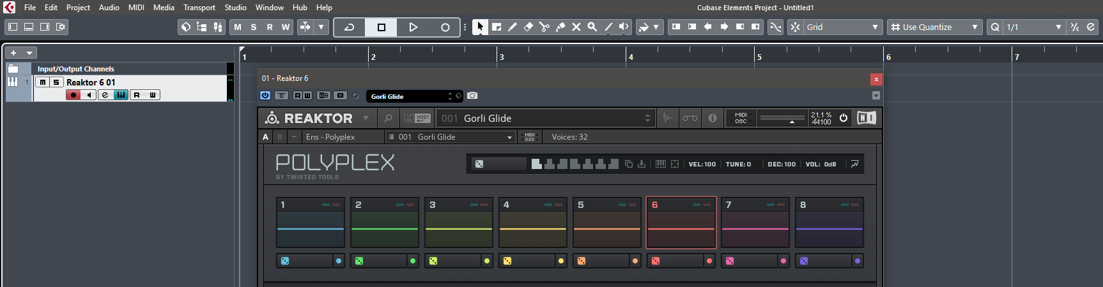This screenshot has height=287, width=1103.
Task: Select the Split scissors tool
Action: 544,27
